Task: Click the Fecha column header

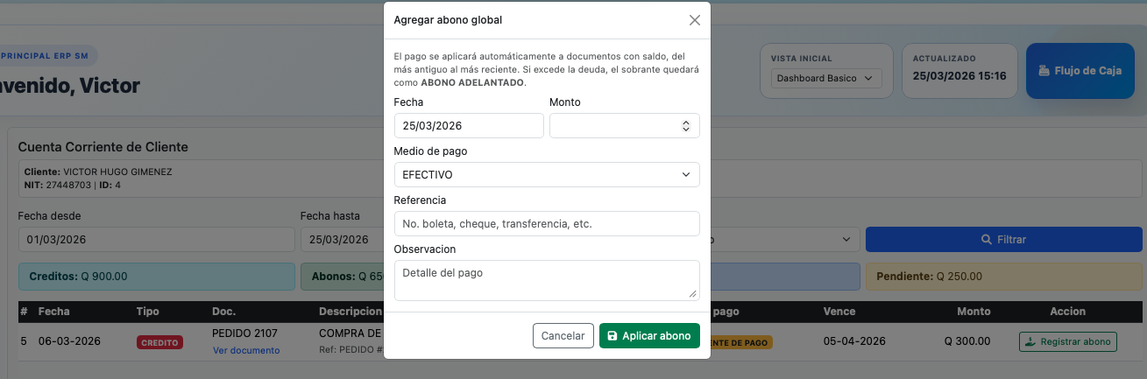Action: [54, 312]
